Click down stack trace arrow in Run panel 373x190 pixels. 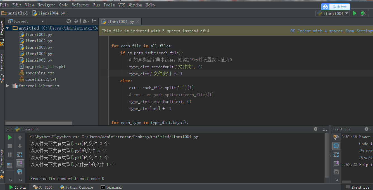pyautogui.click(x=20, y=146)
